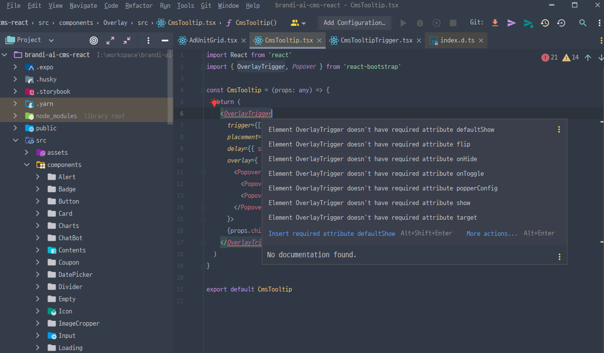Collapse the components folder

pos(26,165)
